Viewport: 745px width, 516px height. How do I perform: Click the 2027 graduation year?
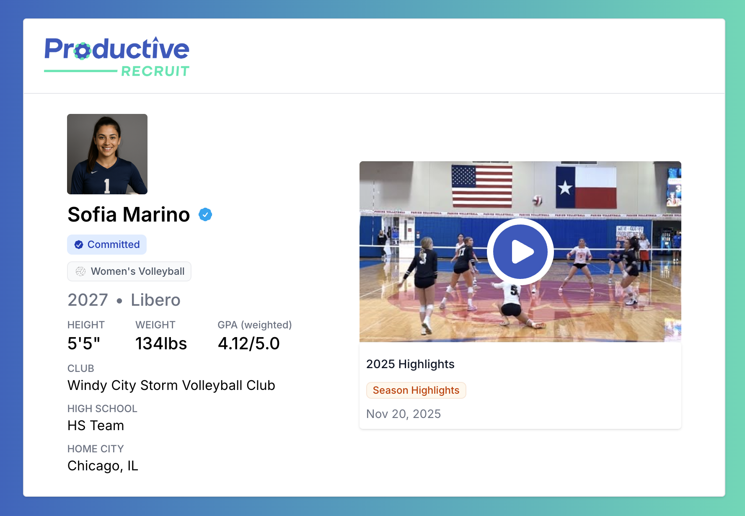point(88,300)
